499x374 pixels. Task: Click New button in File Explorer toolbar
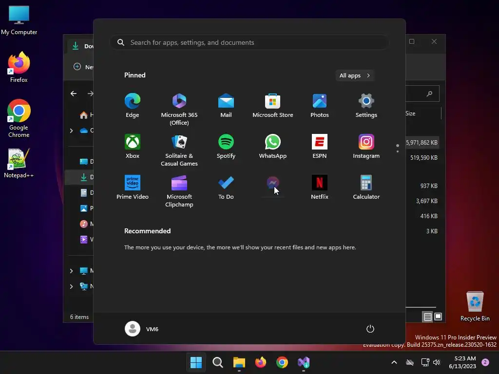(83, 67)
